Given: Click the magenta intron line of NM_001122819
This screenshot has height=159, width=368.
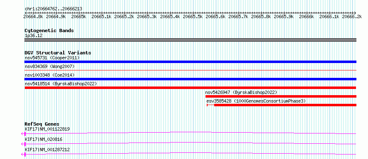Looking at the screenshot, I should [x=191, y=133].
